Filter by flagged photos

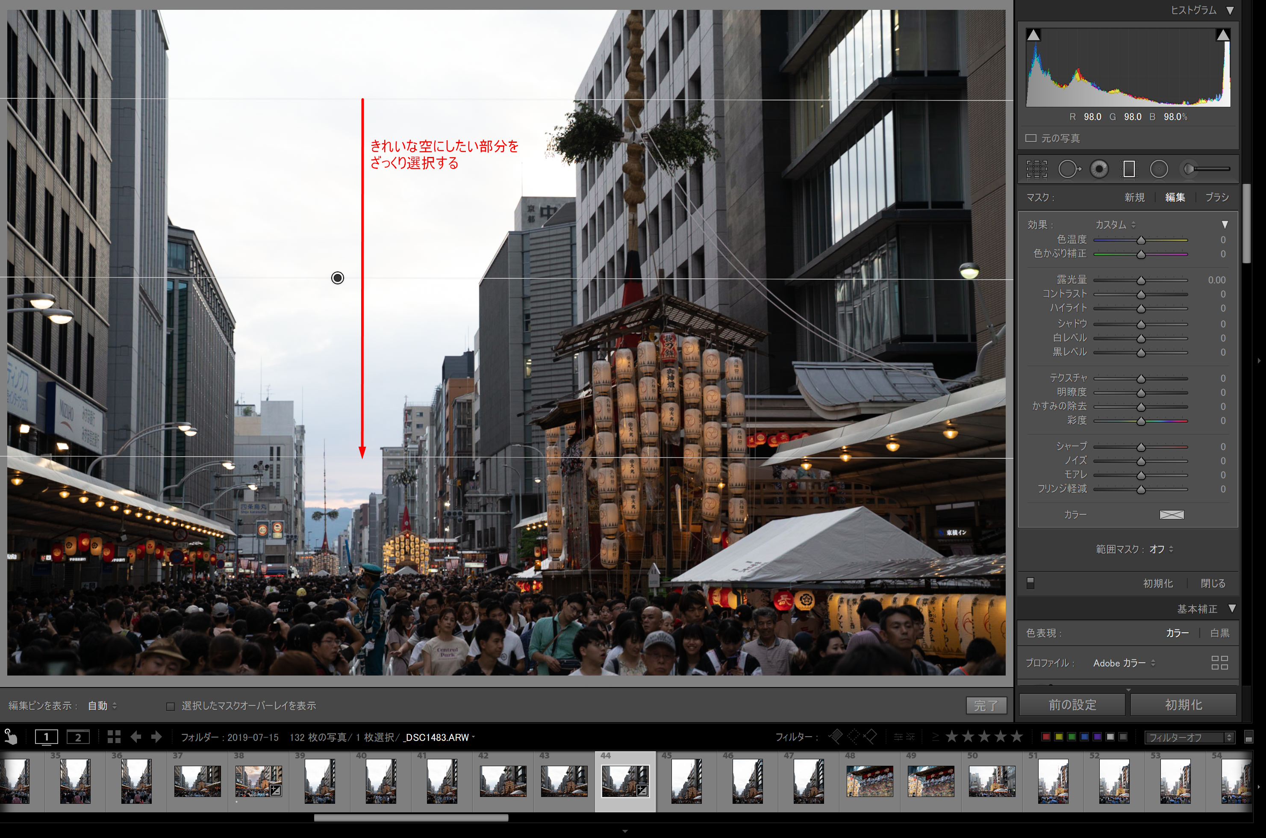[836, 737]
